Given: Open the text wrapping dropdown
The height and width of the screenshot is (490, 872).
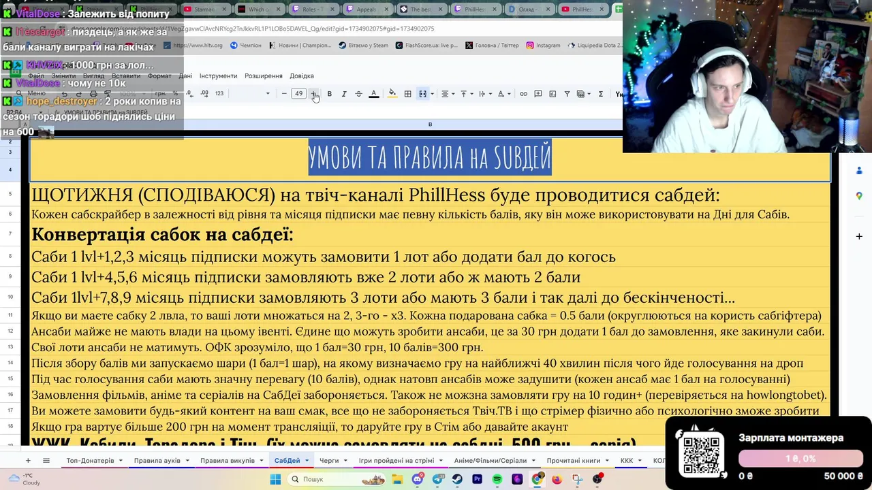Looking at the screenshot, I should pos(484,94).
